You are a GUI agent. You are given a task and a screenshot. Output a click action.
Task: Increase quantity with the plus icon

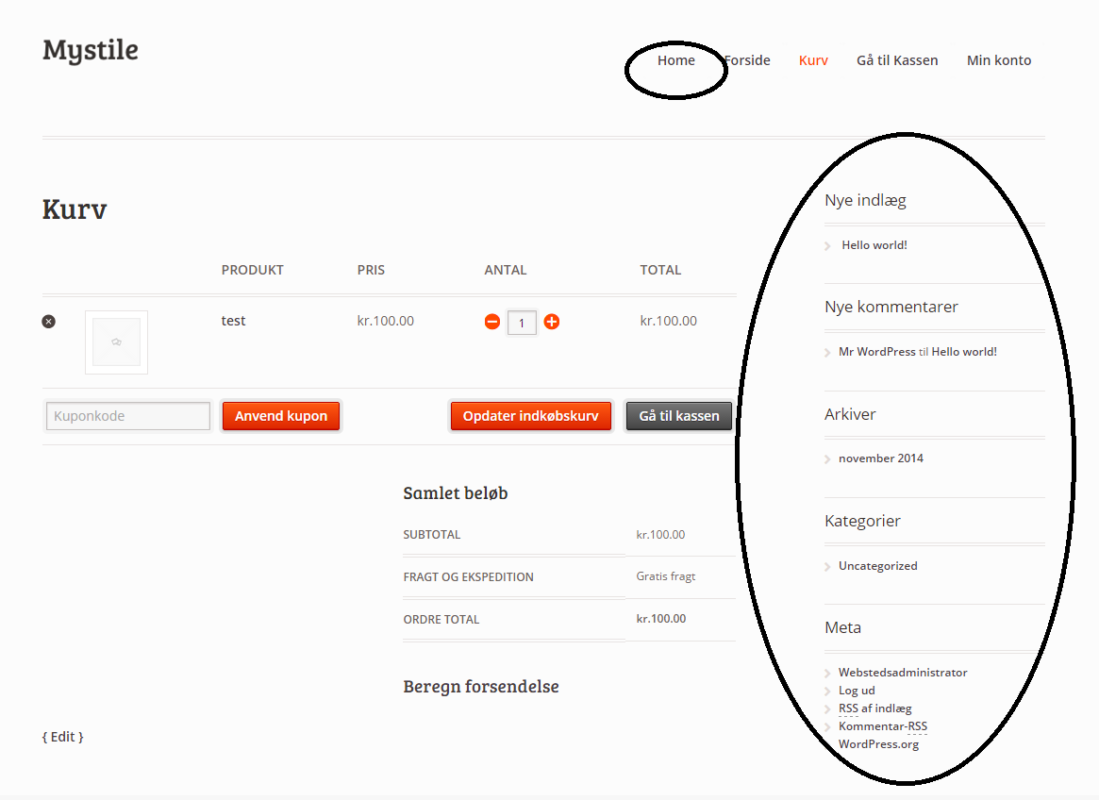tap(552, 322)
